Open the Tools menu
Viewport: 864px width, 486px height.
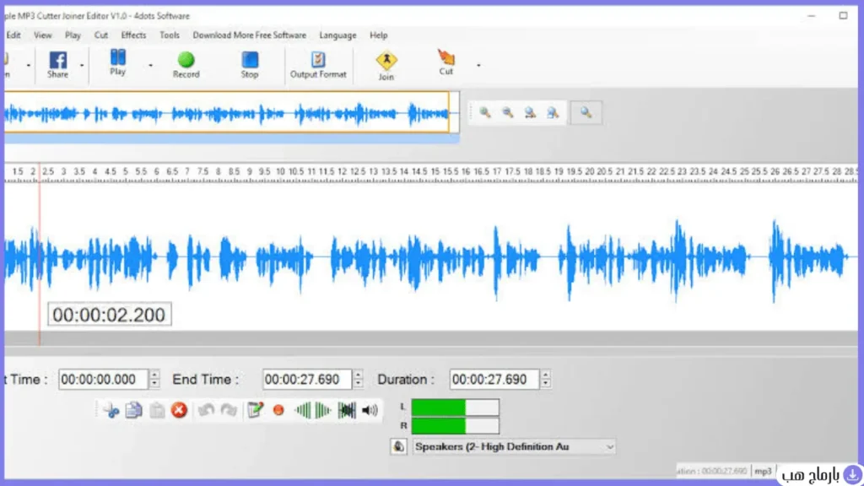169,35
